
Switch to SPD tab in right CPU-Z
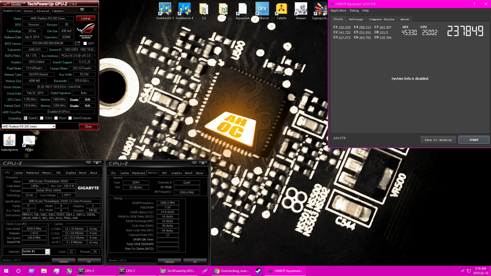(164, 173)
